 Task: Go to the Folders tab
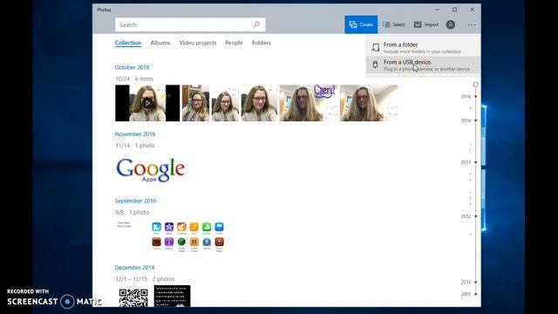point(262,43)
